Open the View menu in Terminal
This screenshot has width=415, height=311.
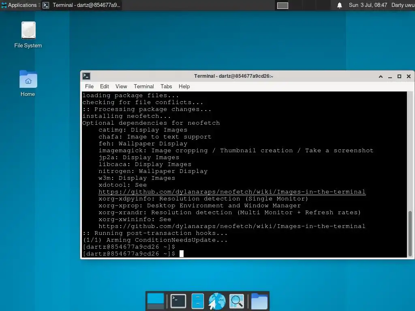click(121, 87)
